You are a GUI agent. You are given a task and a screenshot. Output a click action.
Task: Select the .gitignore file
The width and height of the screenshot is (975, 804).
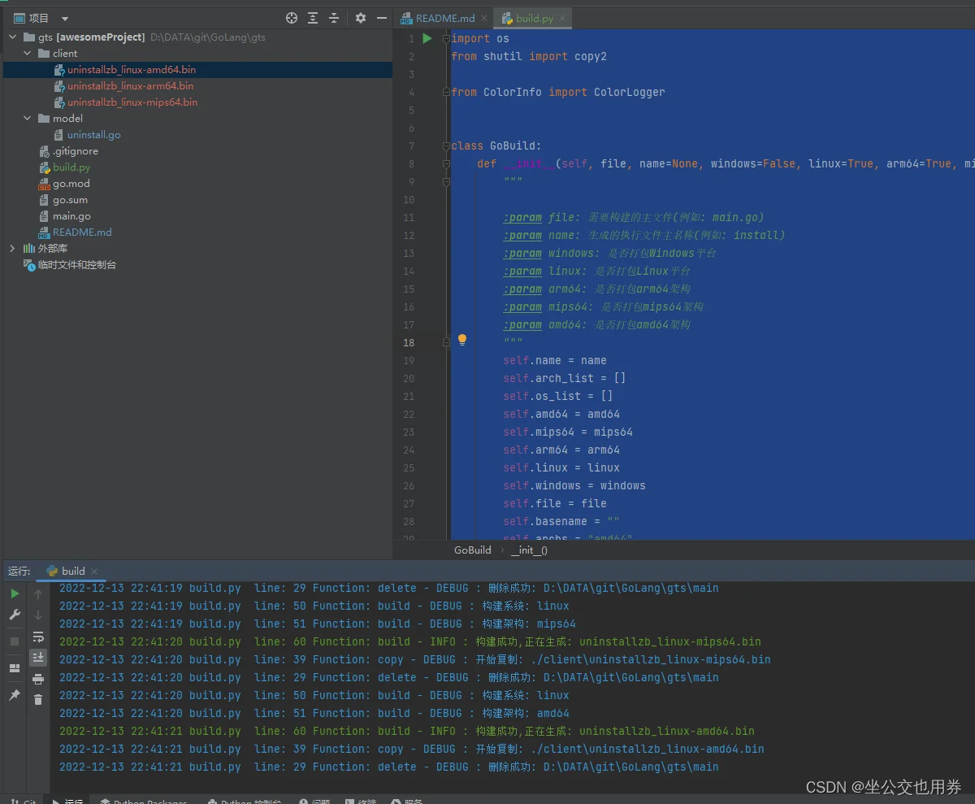76,151
